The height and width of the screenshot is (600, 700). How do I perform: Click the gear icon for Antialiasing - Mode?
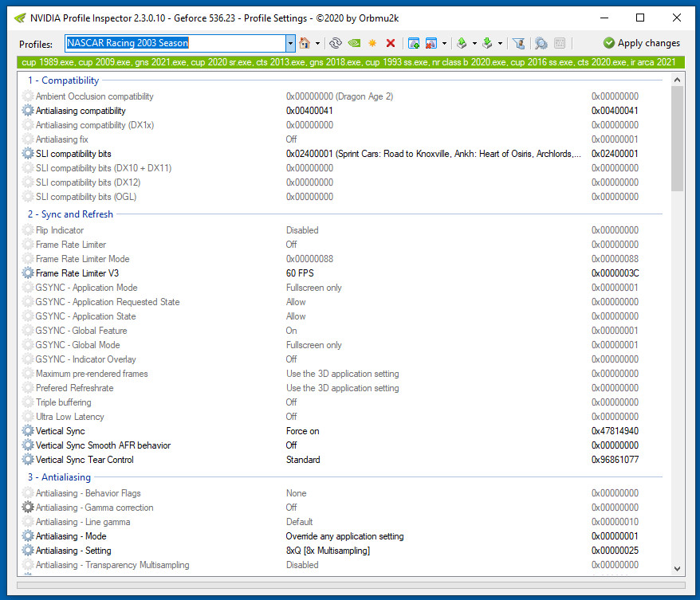pyautogui.click(x=28, y=536)
